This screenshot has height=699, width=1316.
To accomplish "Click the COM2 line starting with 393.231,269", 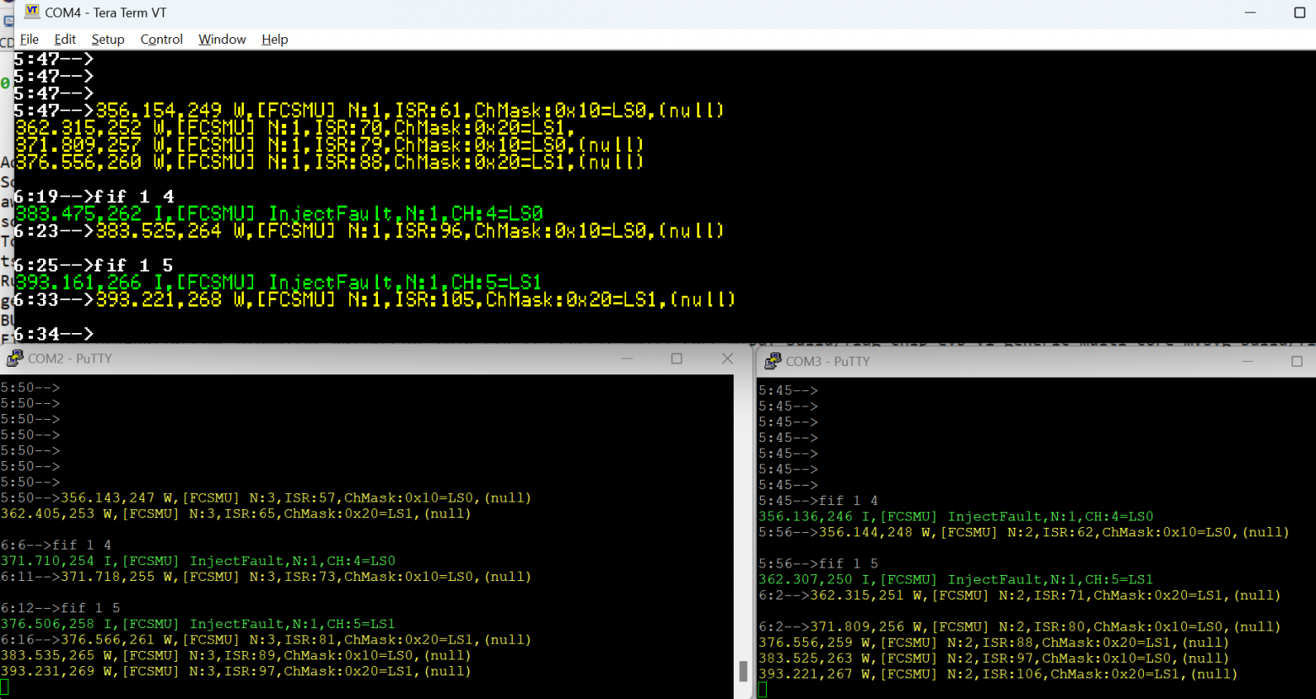I will click(236, 671).
